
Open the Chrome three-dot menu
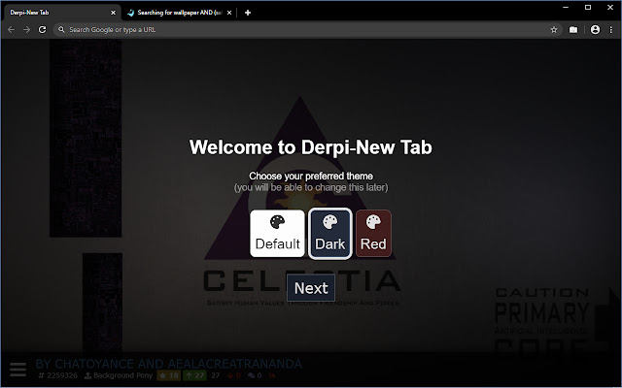pos(611,30)
